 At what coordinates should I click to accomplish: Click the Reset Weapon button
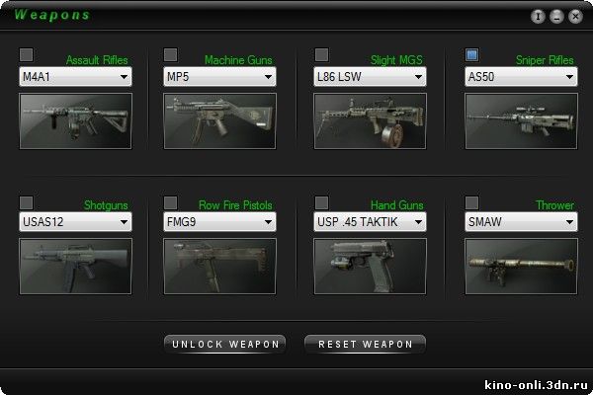(x=366, y=345)
